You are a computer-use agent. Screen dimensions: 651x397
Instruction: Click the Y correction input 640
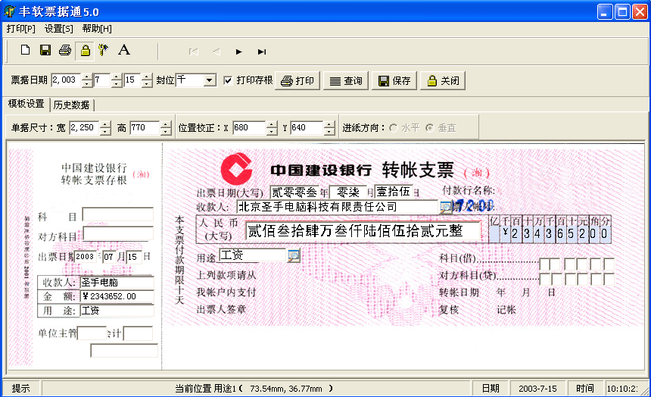pyautogui.click(x=307, y=127)
